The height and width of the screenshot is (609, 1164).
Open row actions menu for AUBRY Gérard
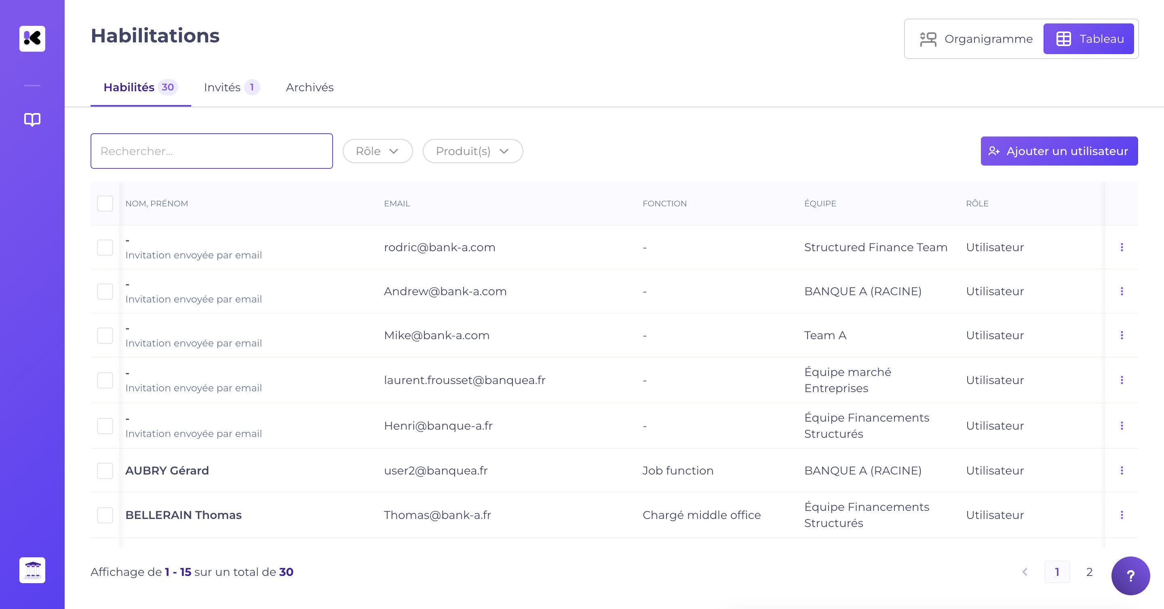(1122, 470)
